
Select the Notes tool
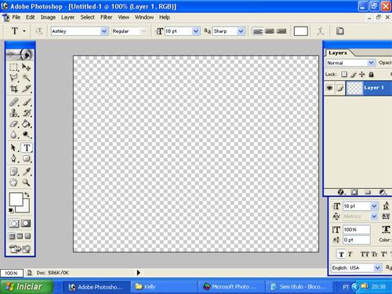[14, 172]
